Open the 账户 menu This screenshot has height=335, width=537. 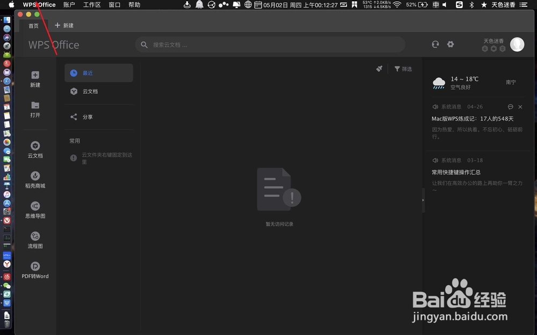[x=69, y=5]
